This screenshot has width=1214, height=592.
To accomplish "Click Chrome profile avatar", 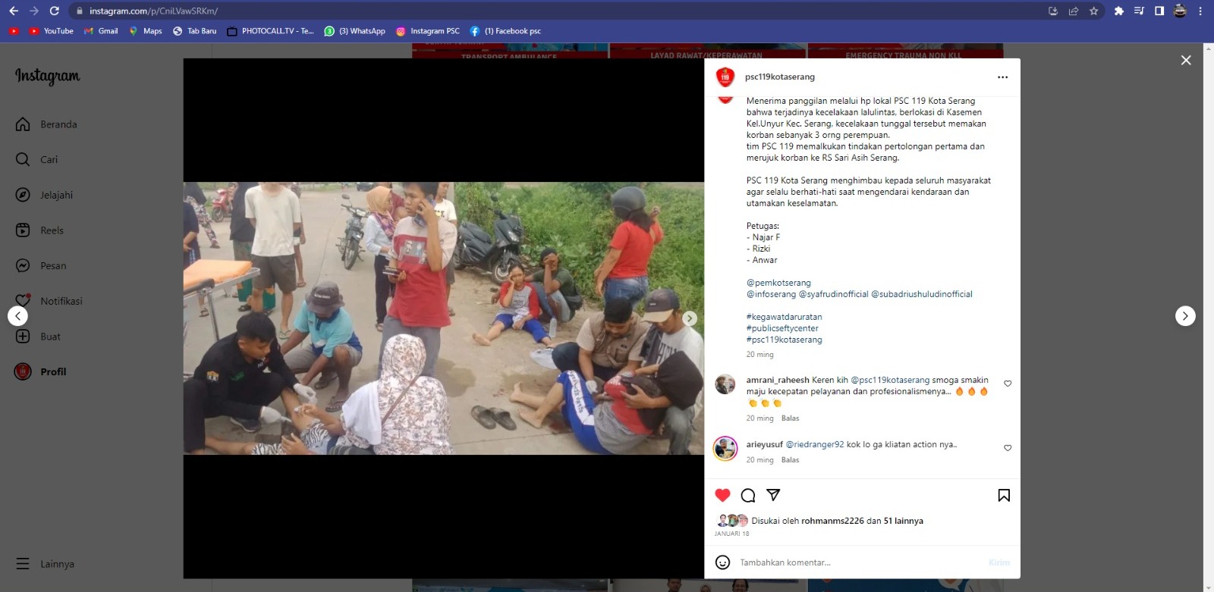I will [x=1180, y=11].
